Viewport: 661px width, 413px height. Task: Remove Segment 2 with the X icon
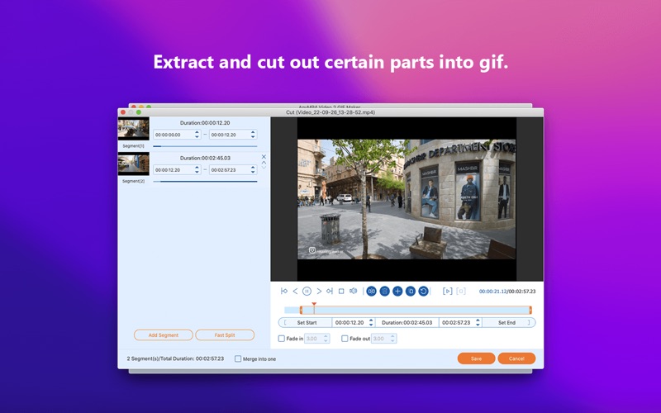[x=264, y=156]
